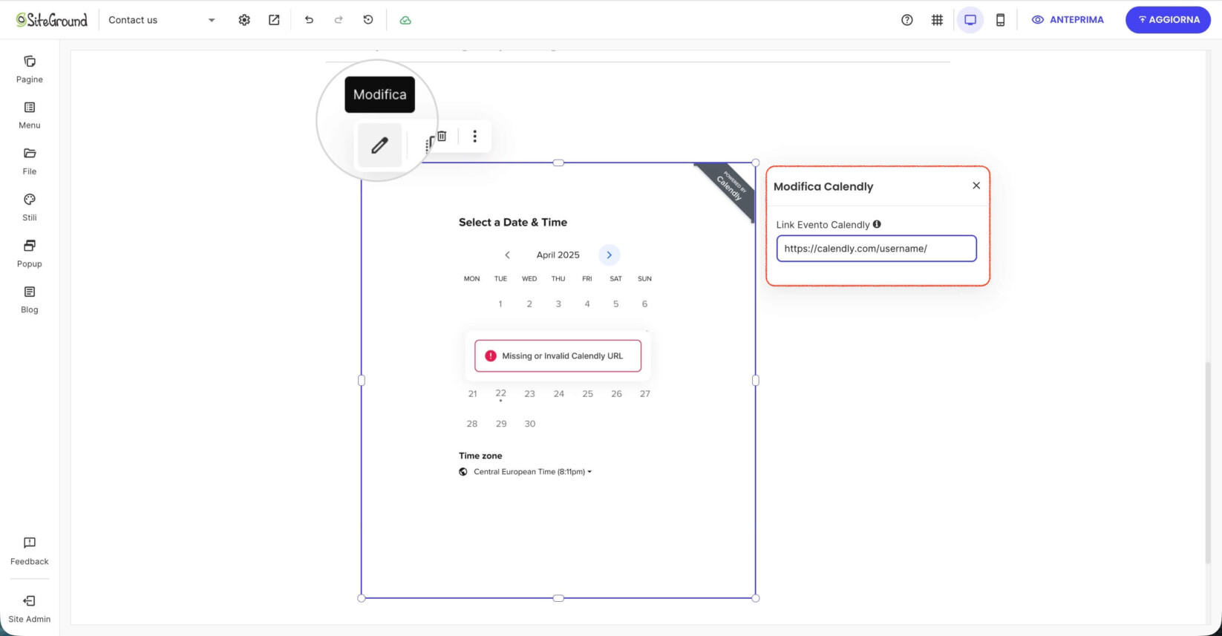Click the cloud saved status icon
The image size is (1222, 636).
[x=405, y=20]
